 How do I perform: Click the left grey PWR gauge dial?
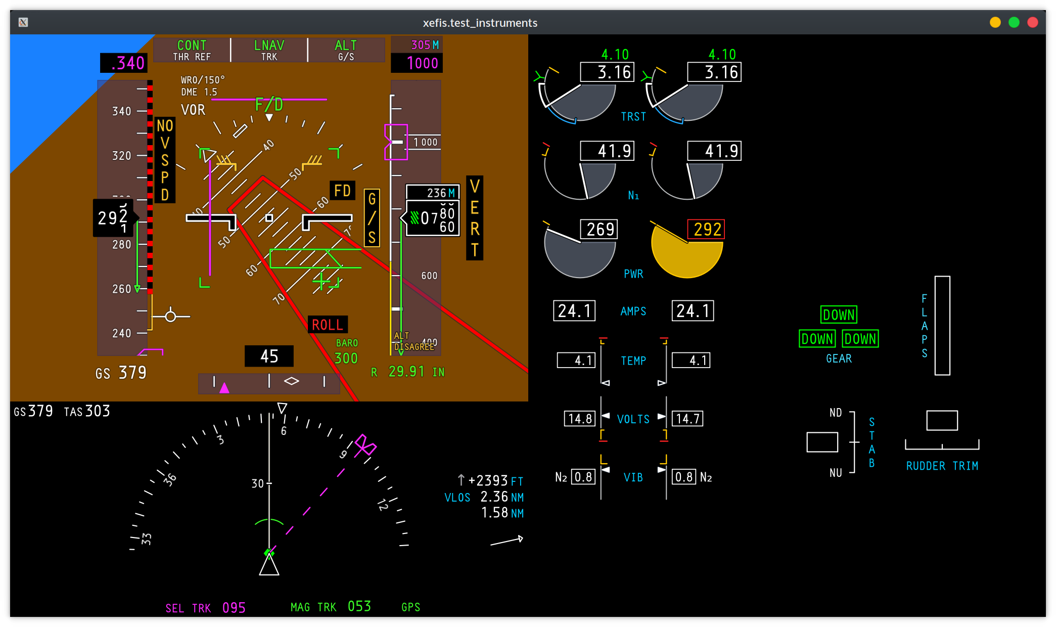[x=580, y=250]
